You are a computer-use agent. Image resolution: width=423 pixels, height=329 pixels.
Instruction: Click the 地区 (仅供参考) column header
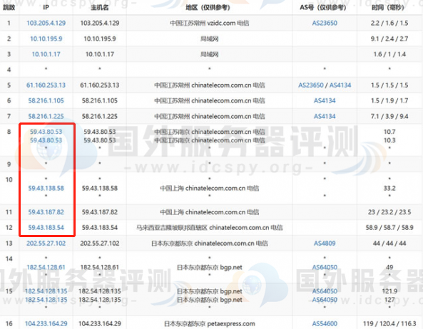tap(208, 8)
